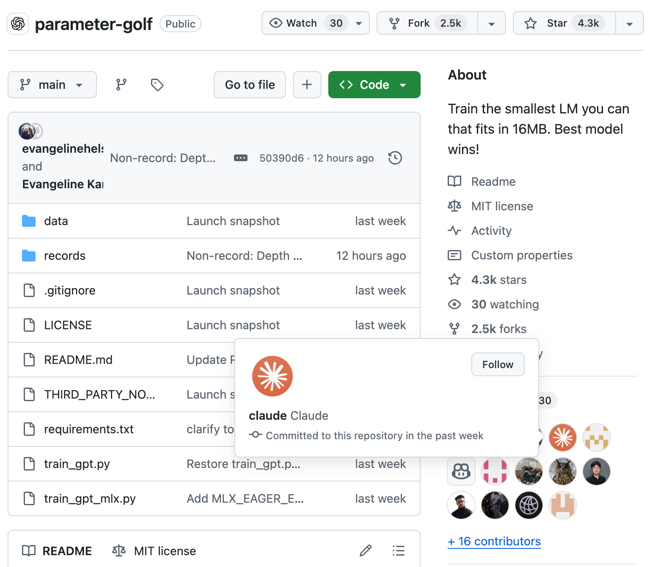
Task: Click the OpenAI organization avatar
Action: tap(17, 24)
